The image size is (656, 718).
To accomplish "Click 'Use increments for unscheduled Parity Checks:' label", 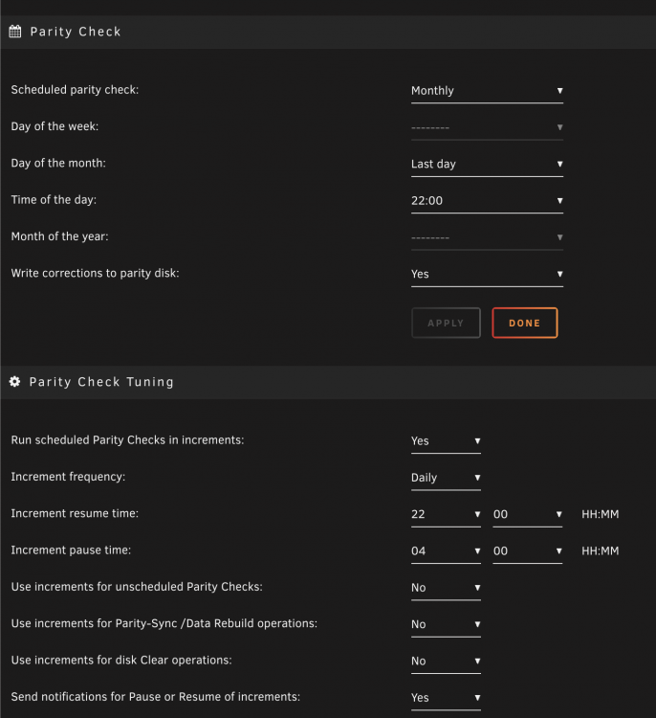I will tap(137, 587).
